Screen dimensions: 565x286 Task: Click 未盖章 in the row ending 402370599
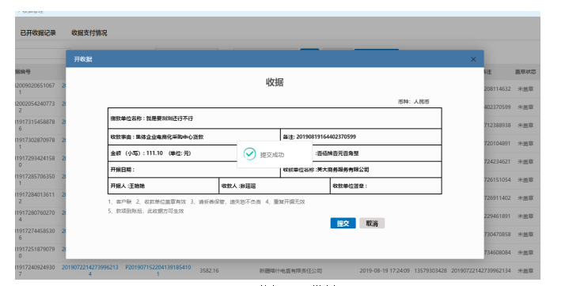pos(525,107)
